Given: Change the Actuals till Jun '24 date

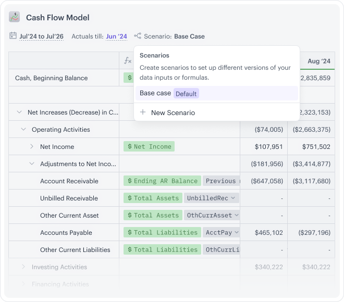Looking at the screenshot, I should pos(116,36).
